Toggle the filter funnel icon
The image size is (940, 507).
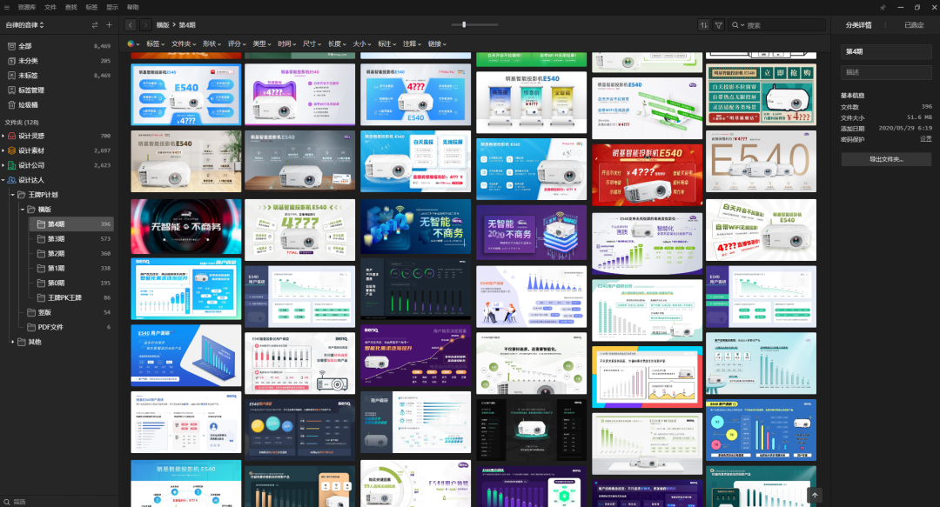click(718, 25)
